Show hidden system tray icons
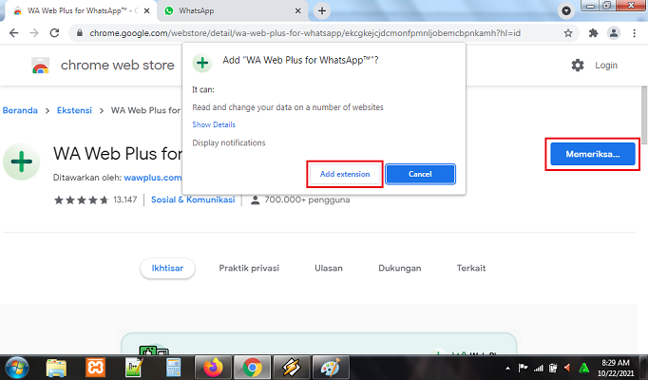 [507, 368]
